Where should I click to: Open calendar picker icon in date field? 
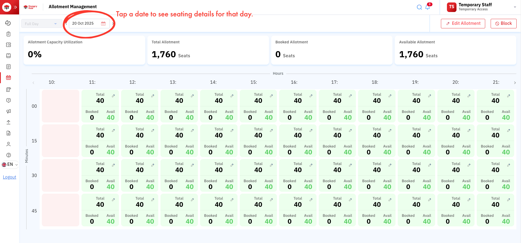(x=103, y=23)
